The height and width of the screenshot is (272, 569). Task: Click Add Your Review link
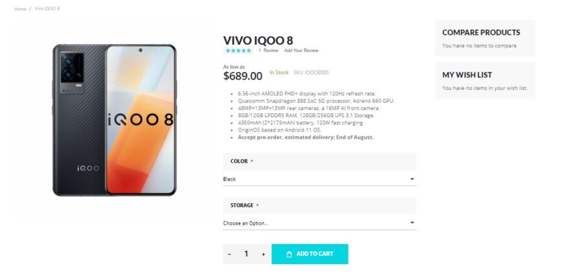(301, 51)
